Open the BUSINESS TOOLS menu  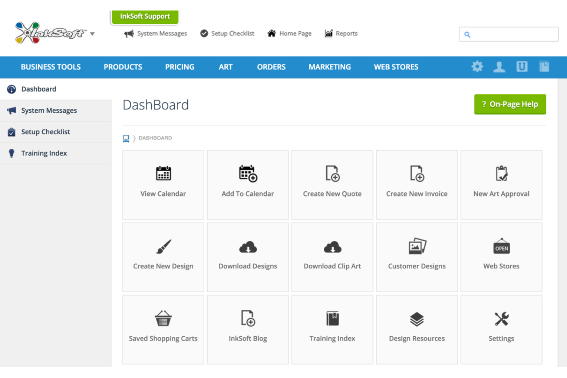[x=51, y=67]
